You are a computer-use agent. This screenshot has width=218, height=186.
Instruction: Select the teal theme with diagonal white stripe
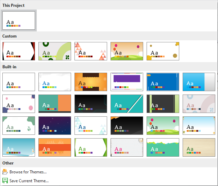coord(127,104)
